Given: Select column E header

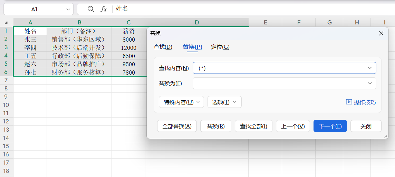Looking at the screenshot, I should click(x=265, y=22).
